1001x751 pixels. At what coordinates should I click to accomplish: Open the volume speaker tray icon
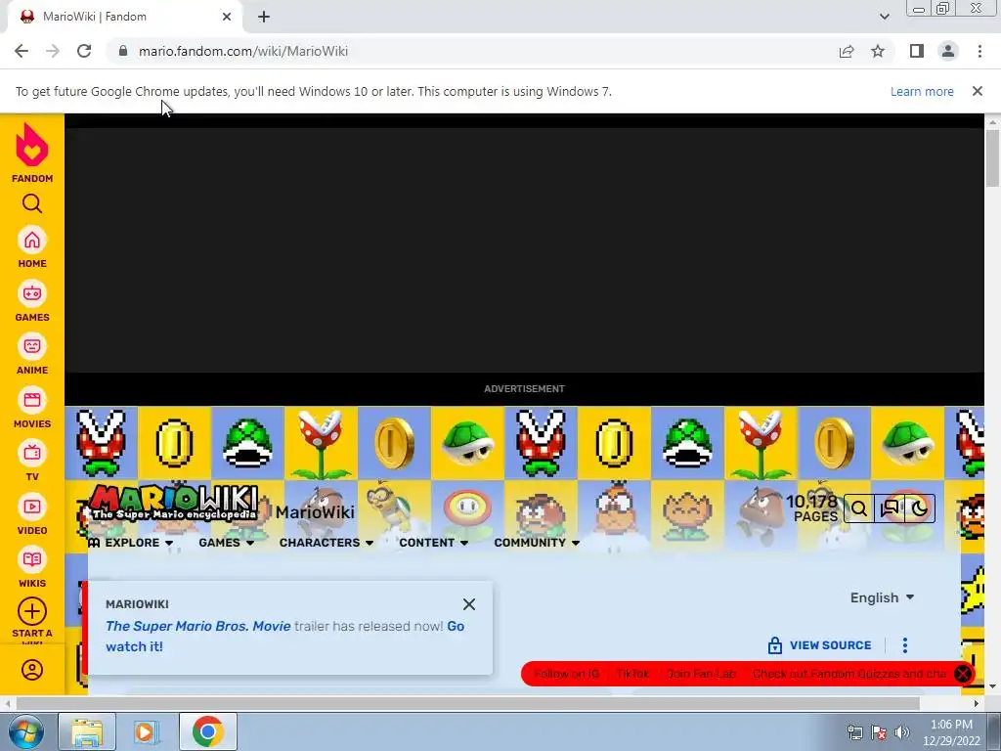902,732
